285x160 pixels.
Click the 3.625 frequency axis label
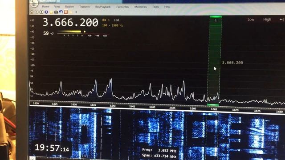click(x=55, y=104)
